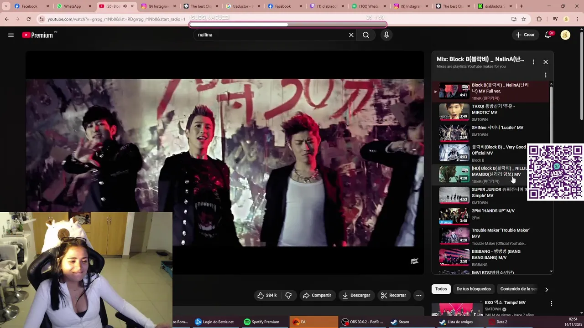The width and height of the screenshot is (584, 328).
Task: Open the YouTube account avatar menu
Action: [565, 35]
